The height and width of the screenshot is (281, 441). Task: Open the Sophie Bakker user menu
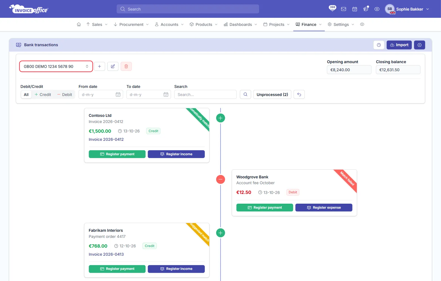(x=407, y=9)
